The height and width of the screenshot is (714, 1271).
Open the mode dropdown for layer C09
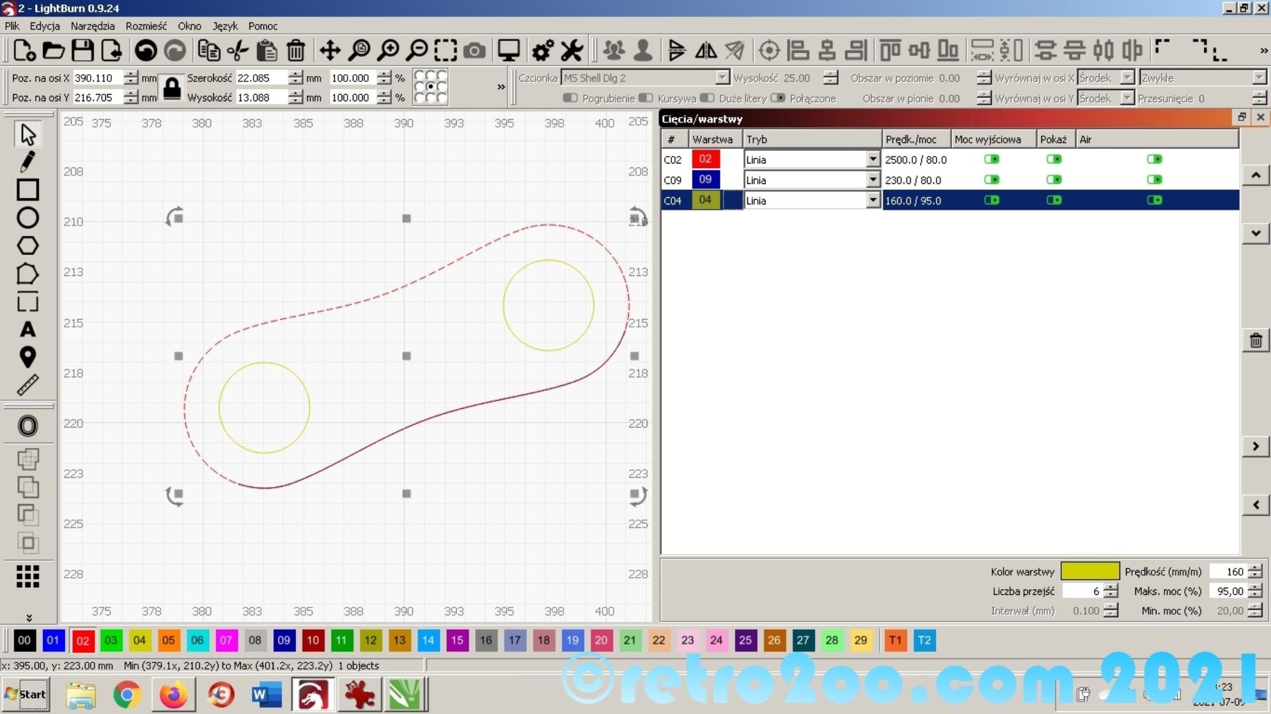[x=872, y=180]
